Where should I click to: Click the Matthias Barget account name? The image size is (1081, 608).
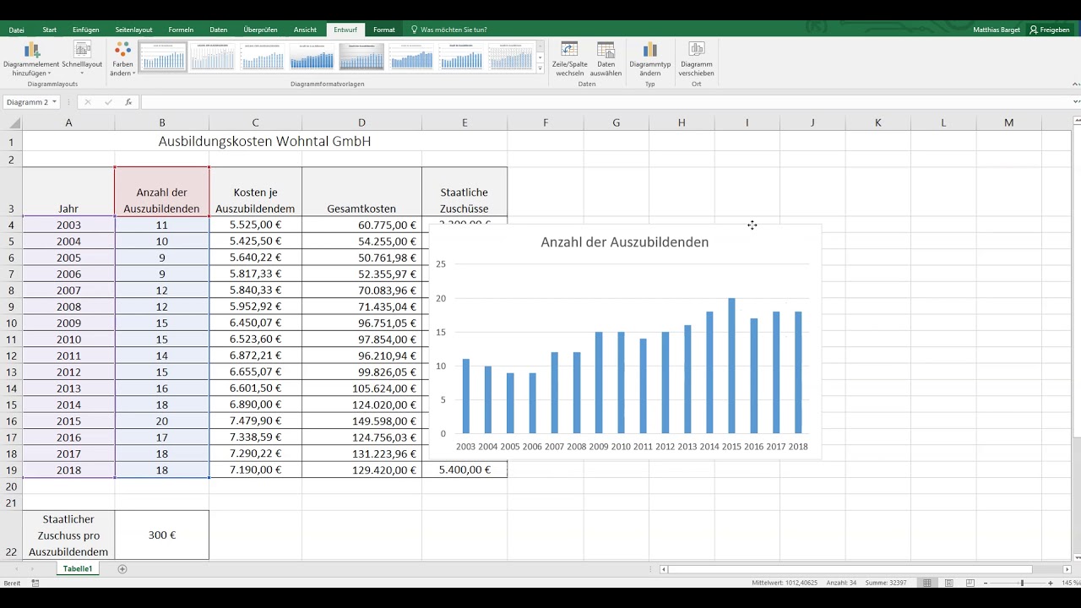997,30
